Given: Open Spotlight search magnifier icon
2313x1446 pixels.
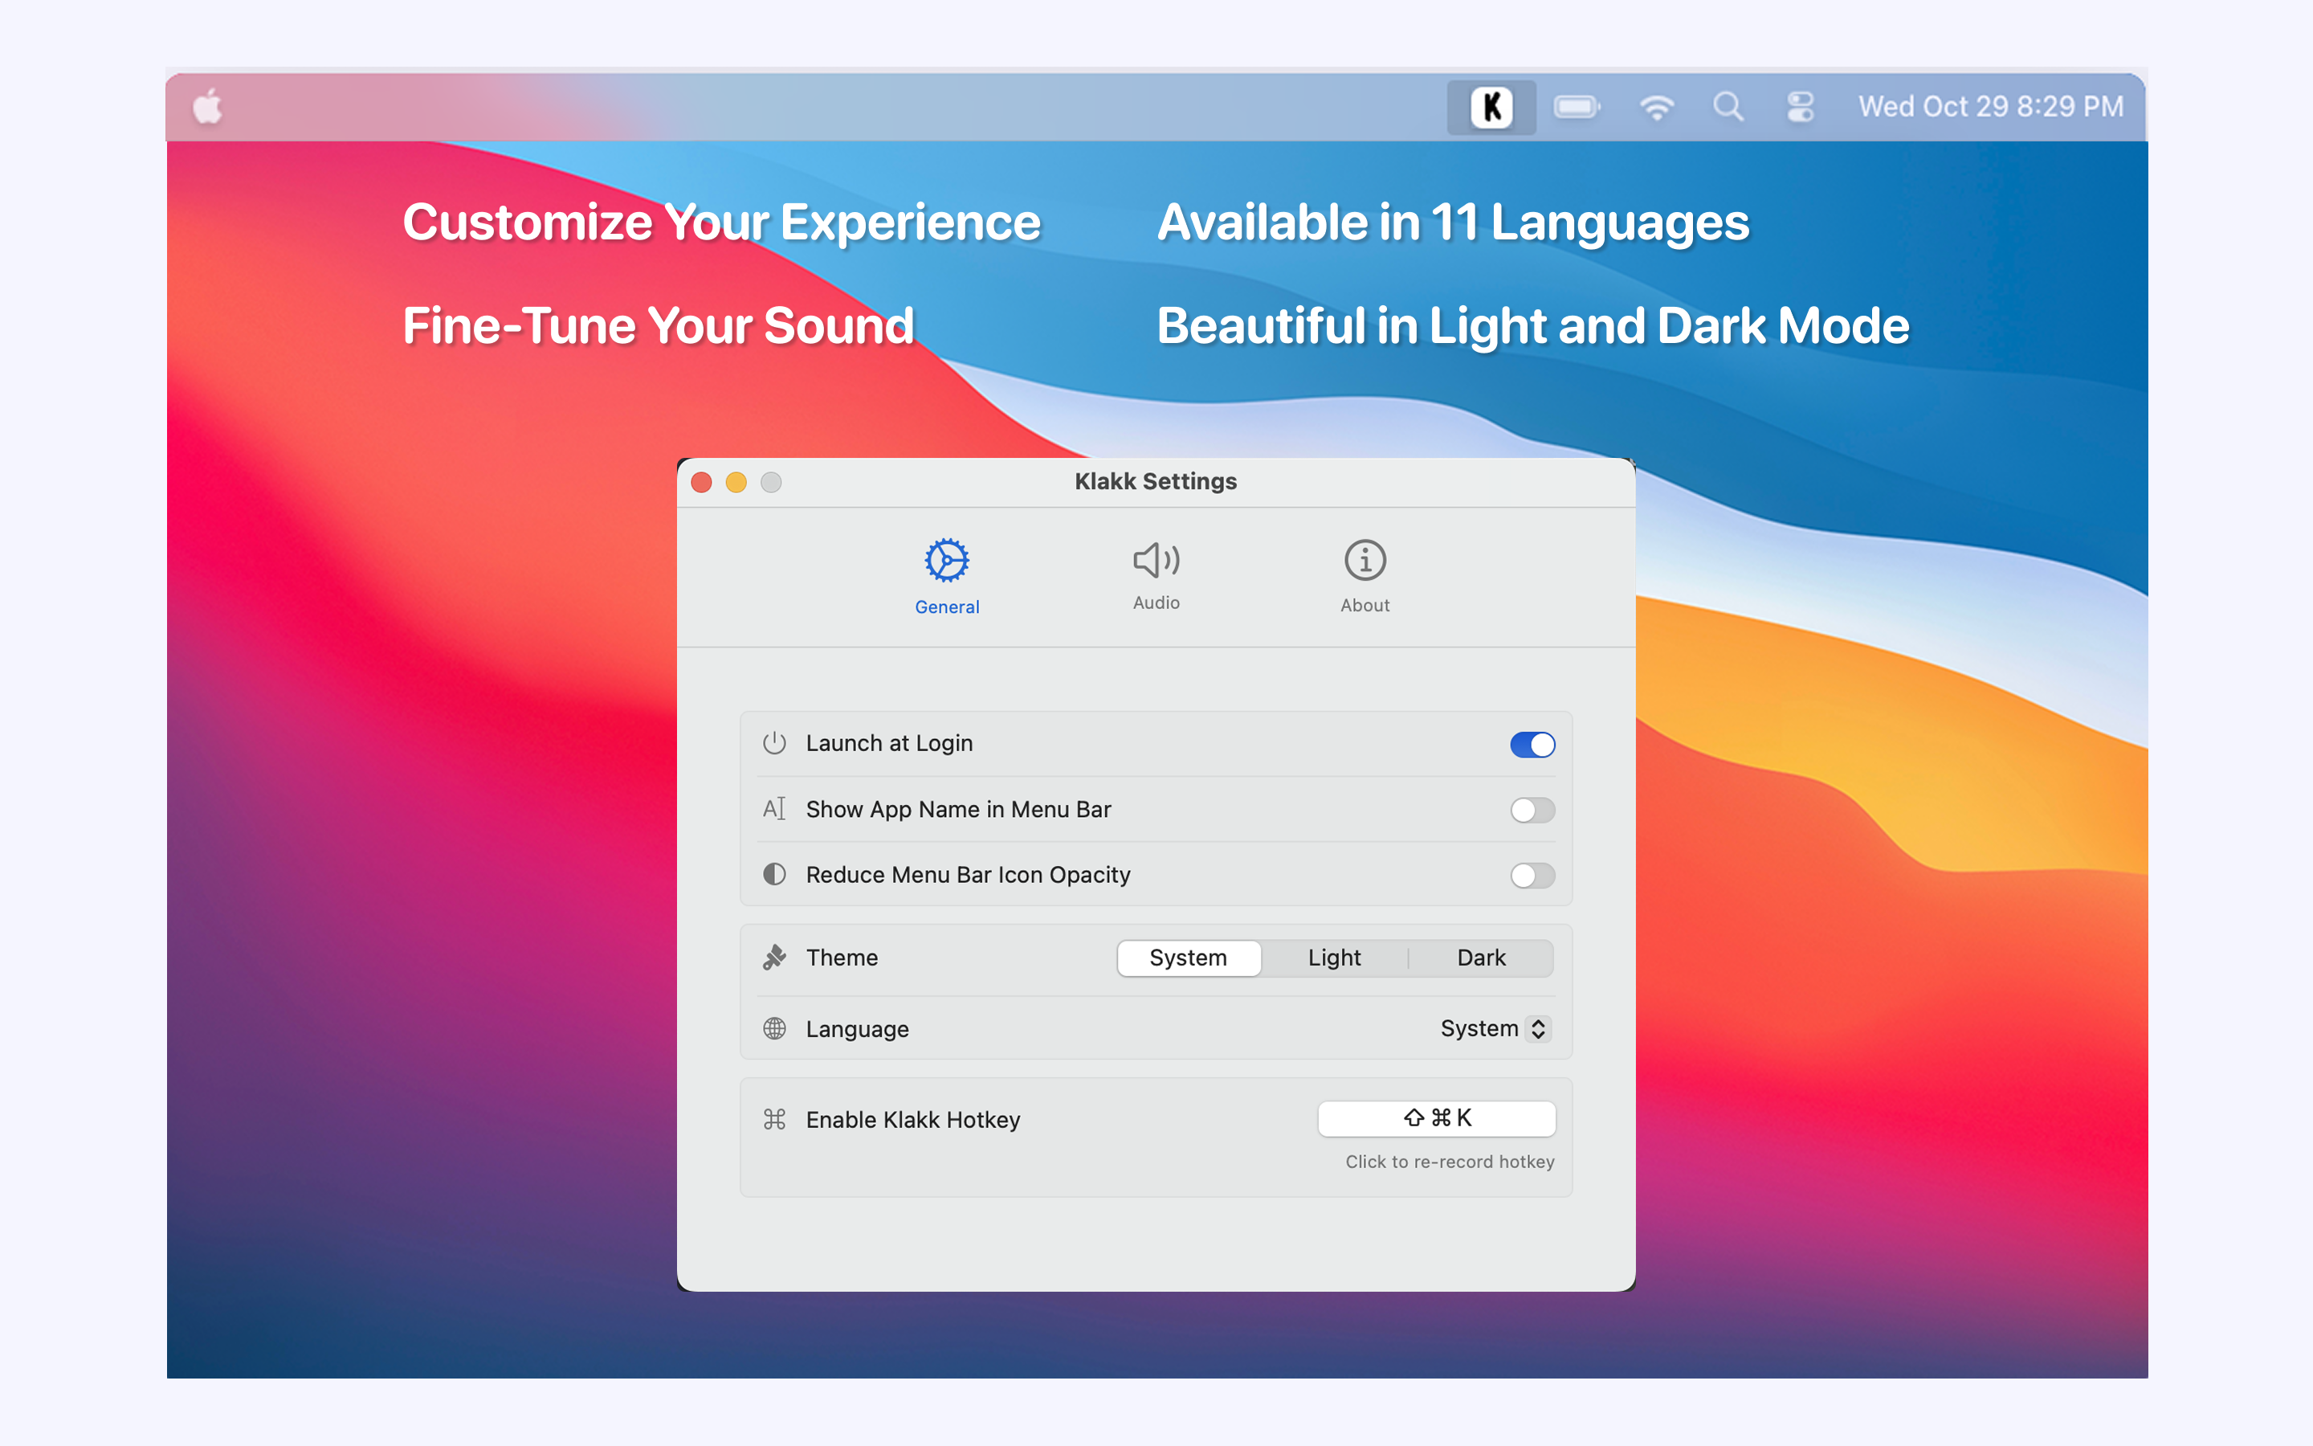Looking at the screenshot, I should (x=1727, y=107).
